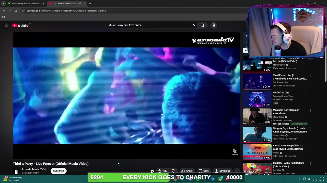
Task: Open the site information icon in the address bar
Action: 23,11
